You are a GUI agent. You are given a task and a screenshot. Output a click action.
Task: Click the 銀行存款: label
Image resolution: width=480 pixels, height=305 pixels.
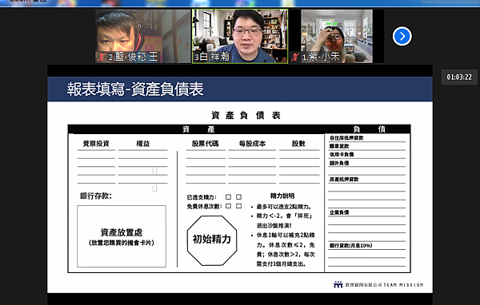point(96,196)
